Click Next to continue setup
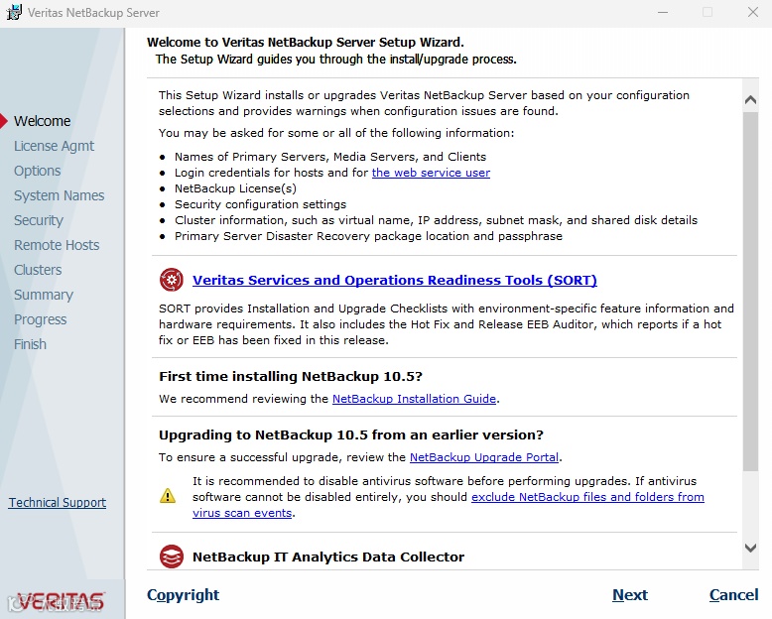 pyautogui.click(x=630, y=595)
